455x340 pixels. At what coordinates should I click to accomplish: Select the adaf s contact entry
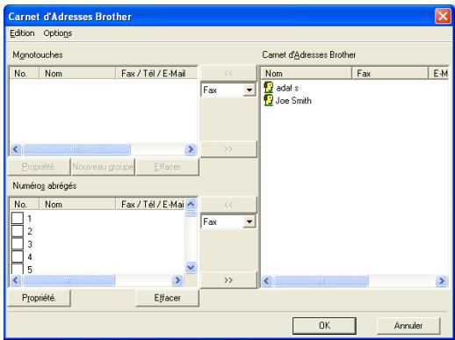pyautogui.click(x=287, y=88)
